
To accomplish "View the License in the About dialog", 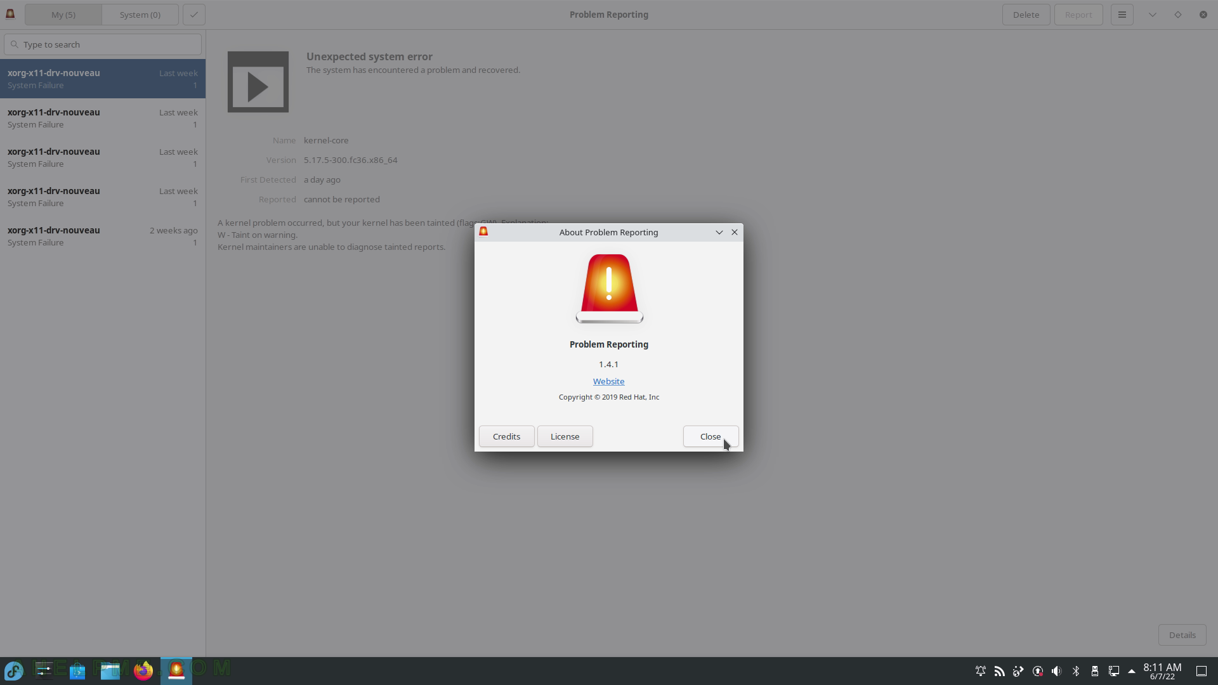I will click(565, 436).
